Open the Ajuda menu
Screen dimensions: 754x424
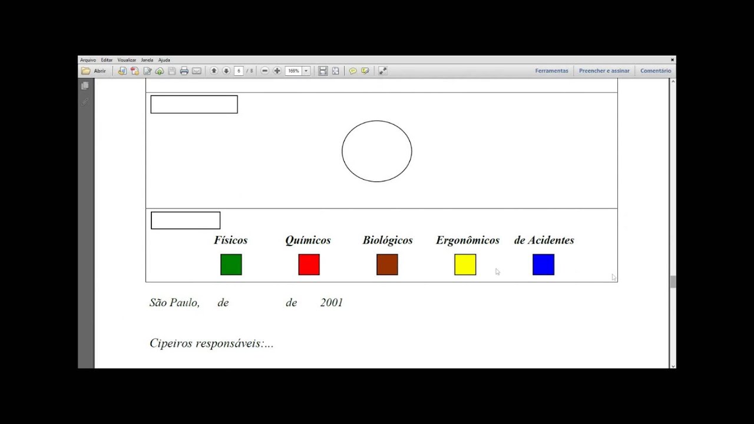[164, 60]
